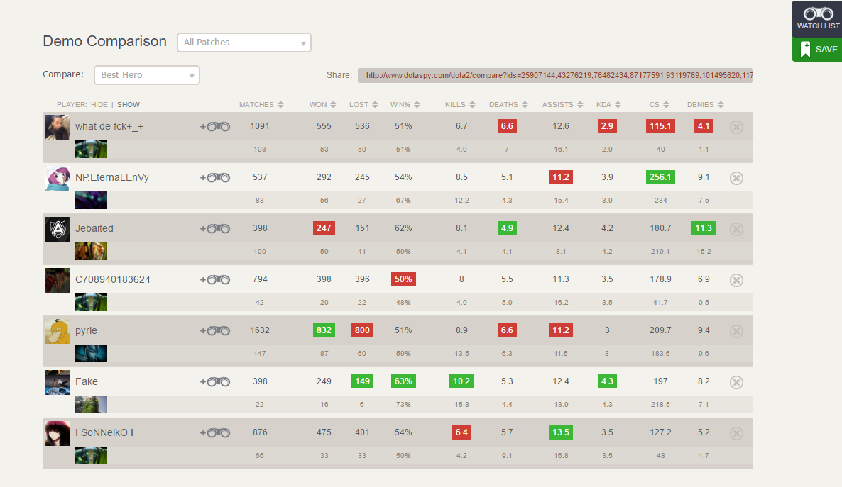
Task: Show player names
Action: click(129, 105)
